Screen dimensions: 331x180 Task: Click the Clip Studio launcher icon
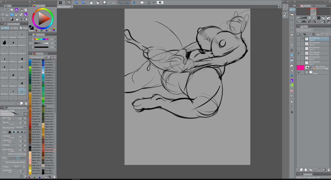(x=60, y=3)
